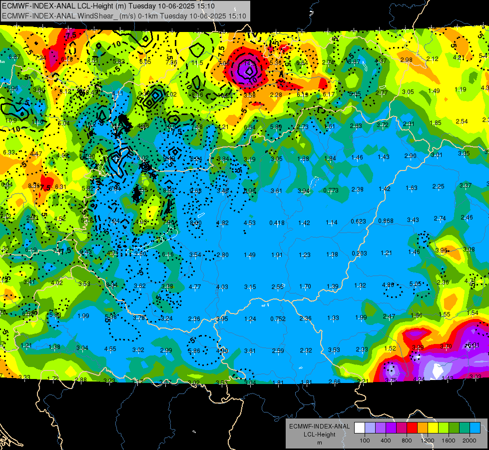Click the wind shear value 0.868
This screenshot has width=489, height=450.
pos(386,221)
